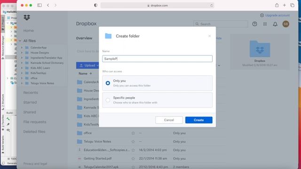Viewport: 301px width, 169px height.
Task: Star the Telugu Voice Notes folder
Action: pos(133,142)
